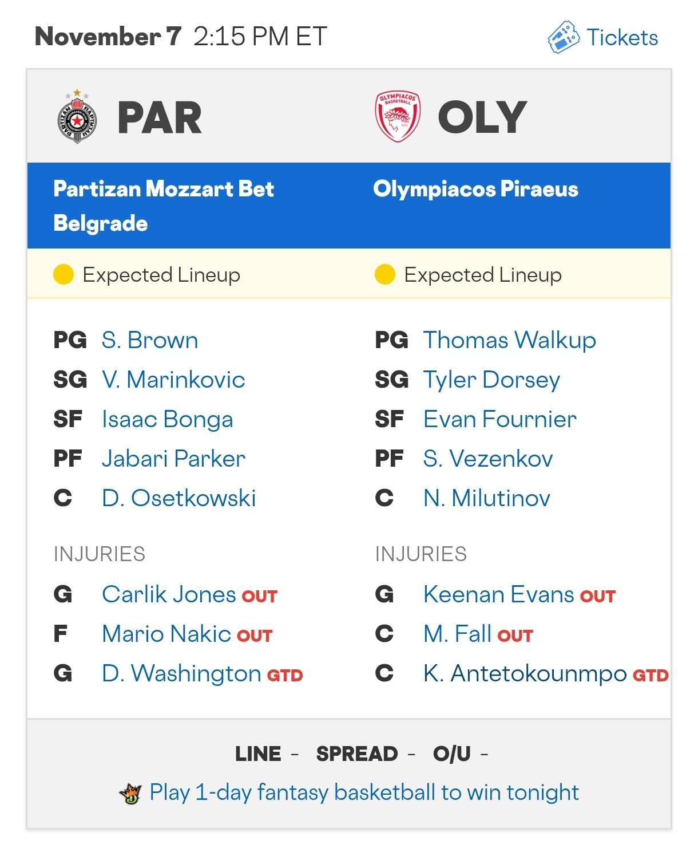
Task: Open S. Brown player page
Action: point(150,340)
